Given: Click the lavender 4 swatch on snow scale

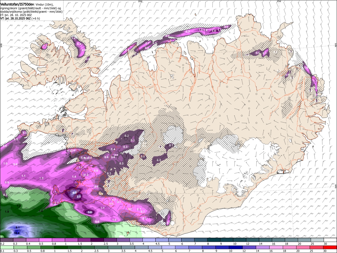Looking at the screenshot, I should (x=149, y=240).
